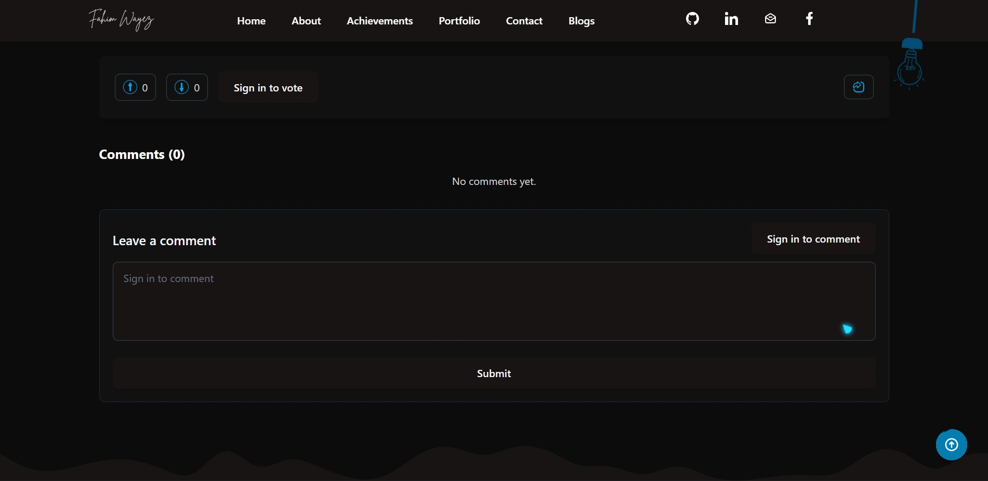Image resolution: width=988 pixels, height=481 pixels.
Task: Click inside the comment text box
Action: (x=493, y=301)
